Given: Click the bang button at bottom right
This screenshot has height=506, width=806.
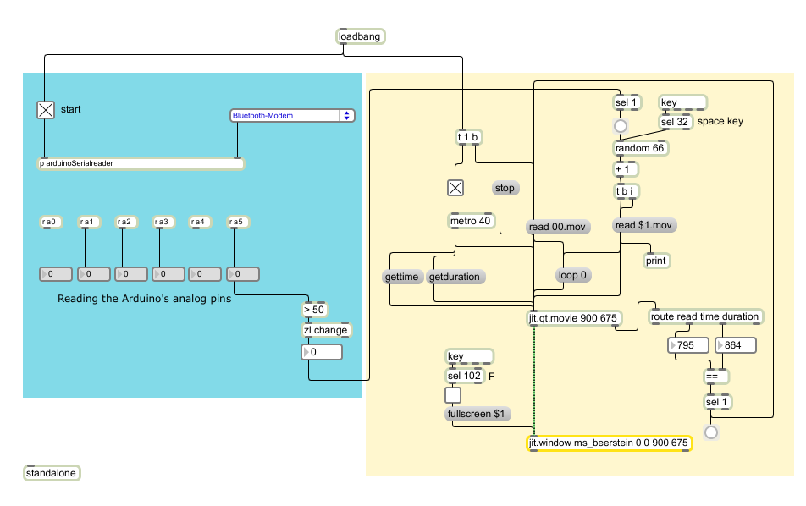Looking at the screenshot, I should click(711, 432).
